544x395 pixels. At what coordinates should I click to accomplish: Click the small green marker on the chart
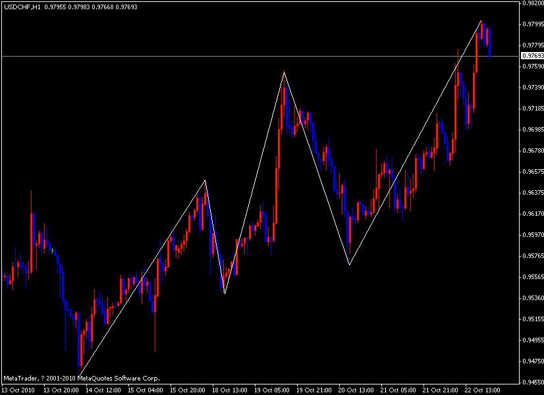click(x=53, y=250)
